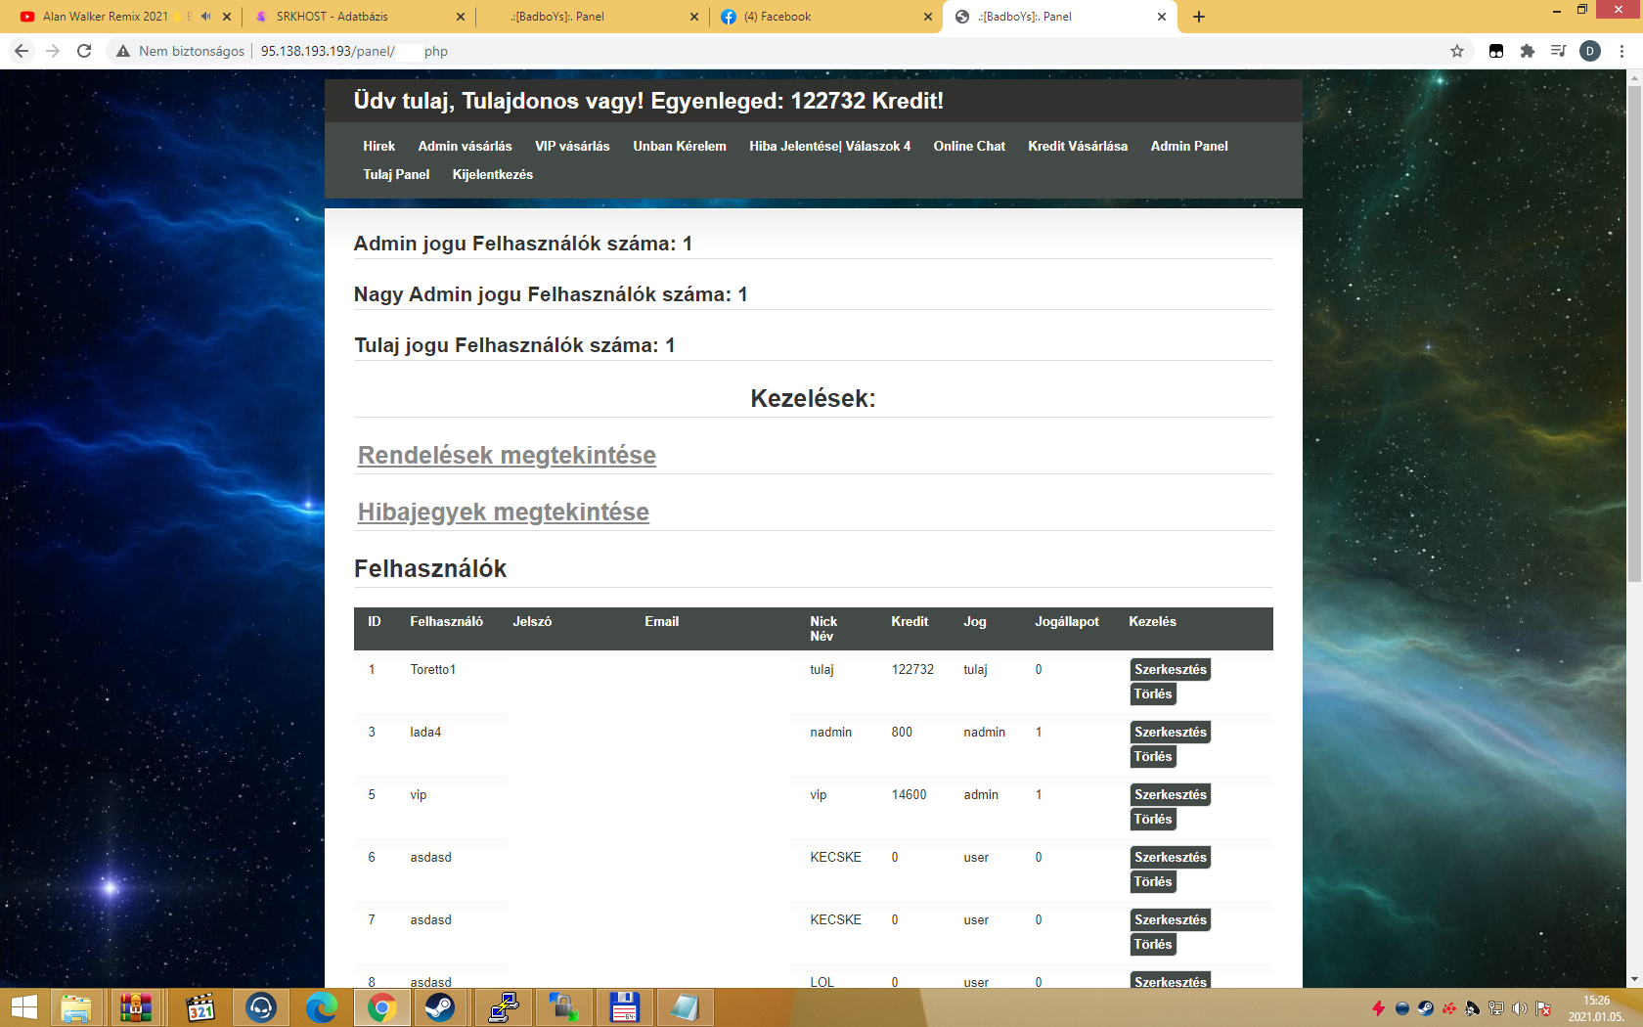Open PuTTY from the taskbar
This screenshot has width=1643, height=1027.
pos(503,1007)
